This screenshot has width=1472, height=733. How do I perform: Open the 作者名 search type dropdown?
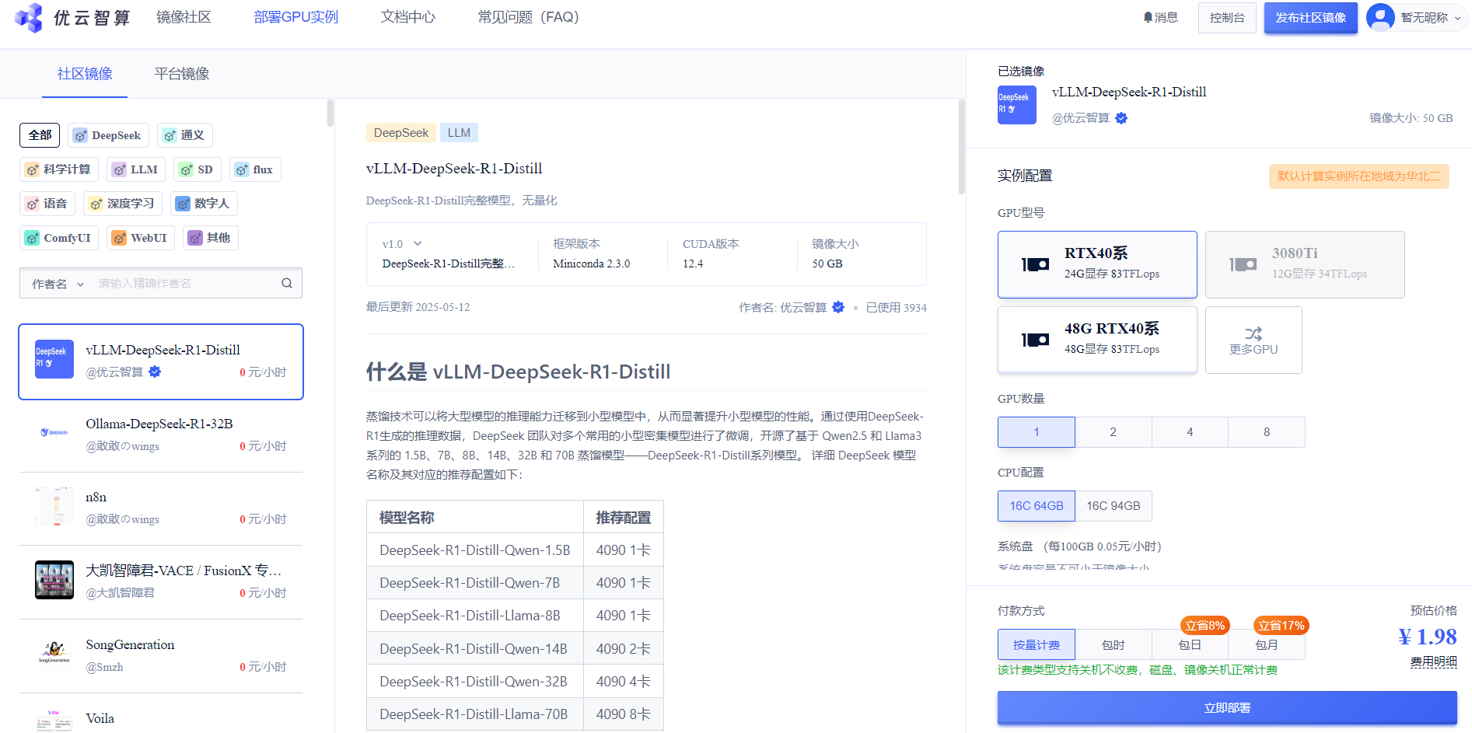click(x=58, y=284)
